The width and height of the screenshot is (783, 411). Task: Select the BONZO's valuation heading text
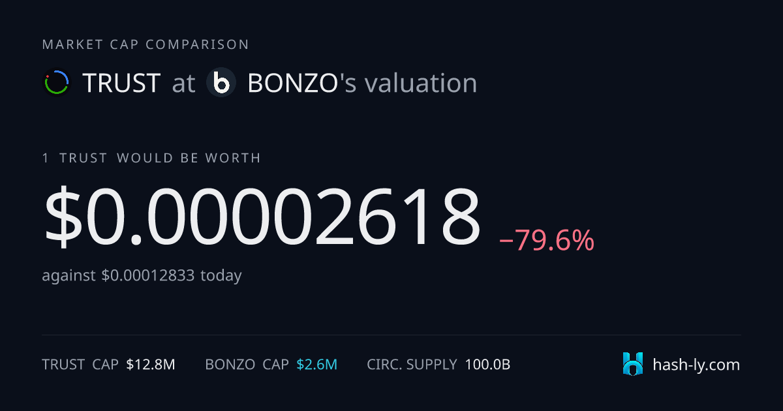tap(362, 84)
